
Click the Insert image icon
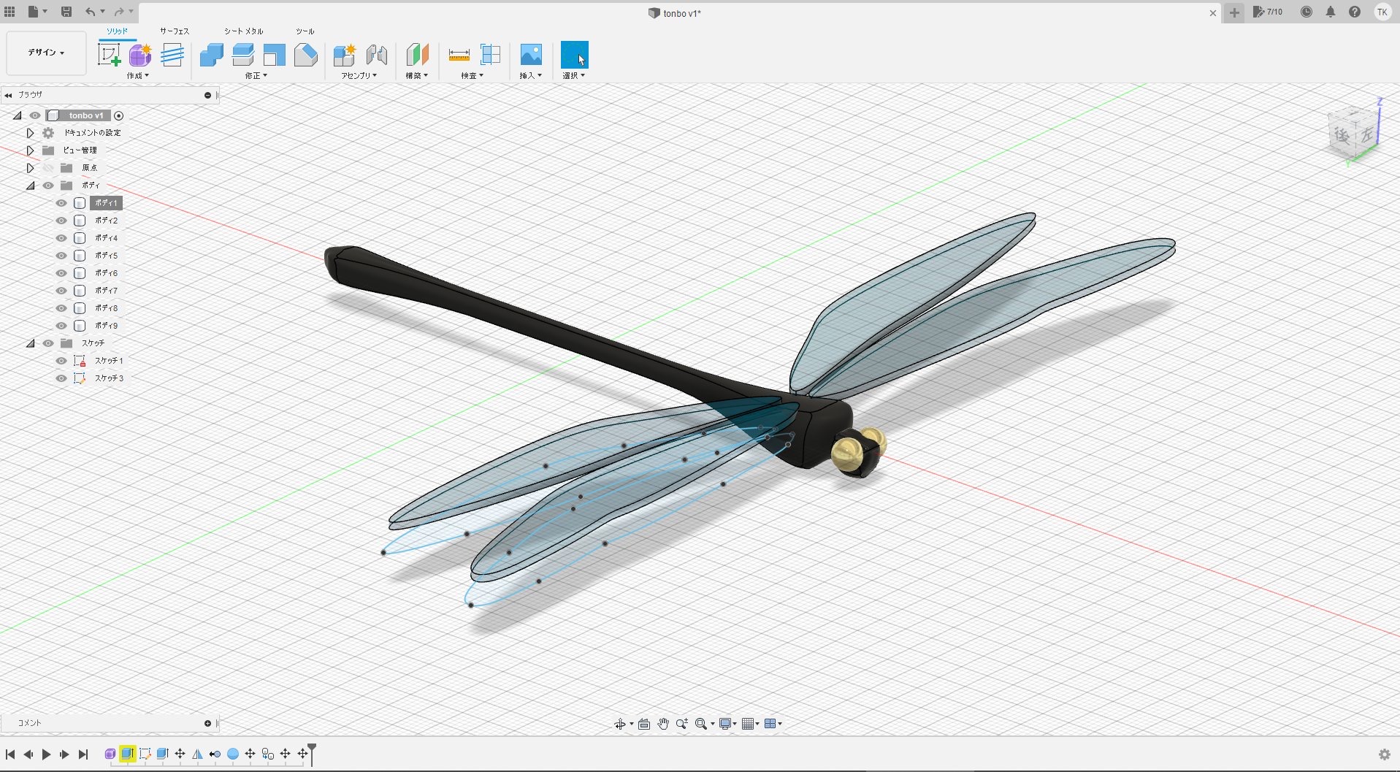click(x=531, y=55)
